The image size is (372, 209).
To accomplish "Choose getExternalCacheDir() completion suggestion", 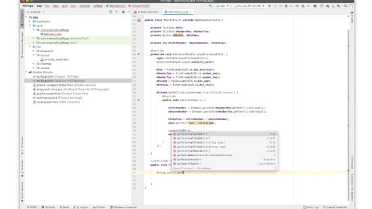I will click(x=225, y=134).
